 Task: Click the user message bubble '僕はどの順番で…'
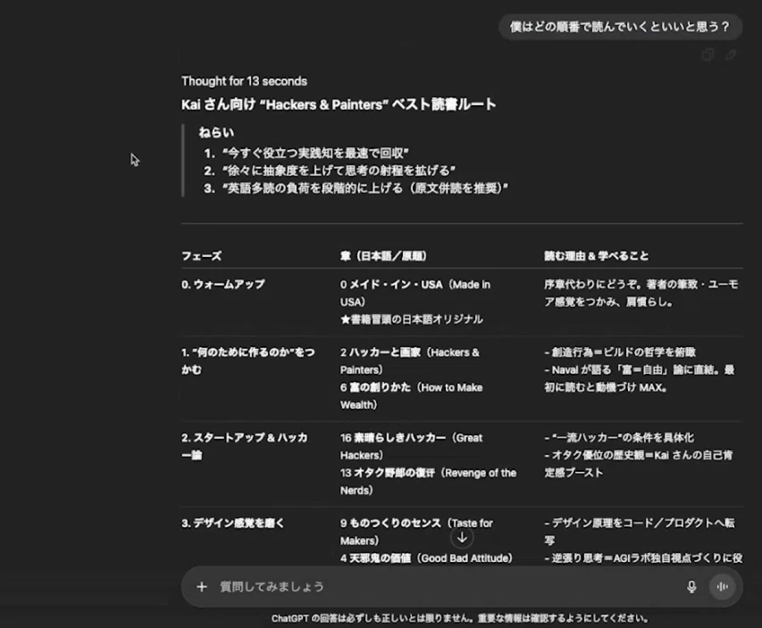620,27
